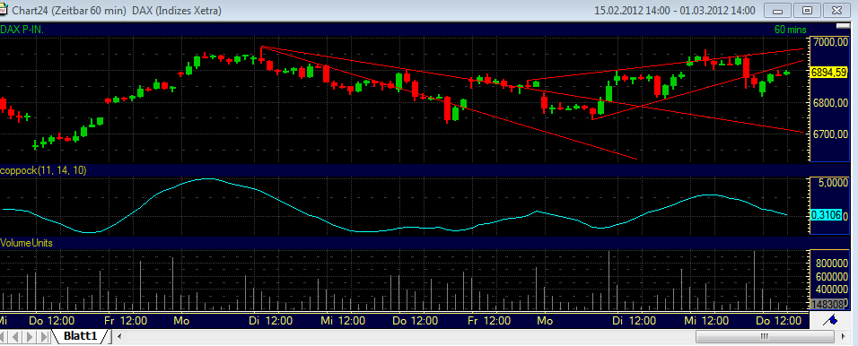The image size is (858, 346).
Task: Click the 7000,00 price axis label
Action: (831, 43)
